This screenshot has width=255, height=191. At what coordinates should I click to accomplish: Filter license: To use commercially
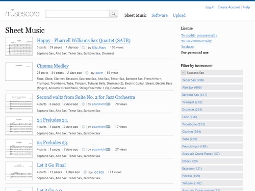pos(196,41)
